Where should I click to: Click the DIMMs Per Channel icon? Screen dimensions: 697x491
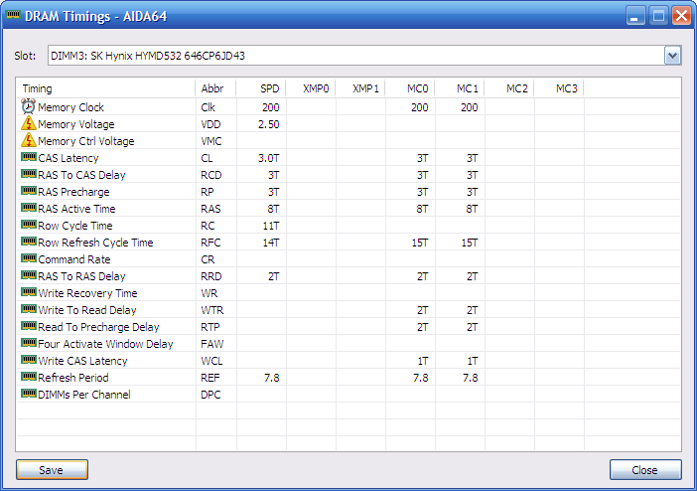coord(28,395)
